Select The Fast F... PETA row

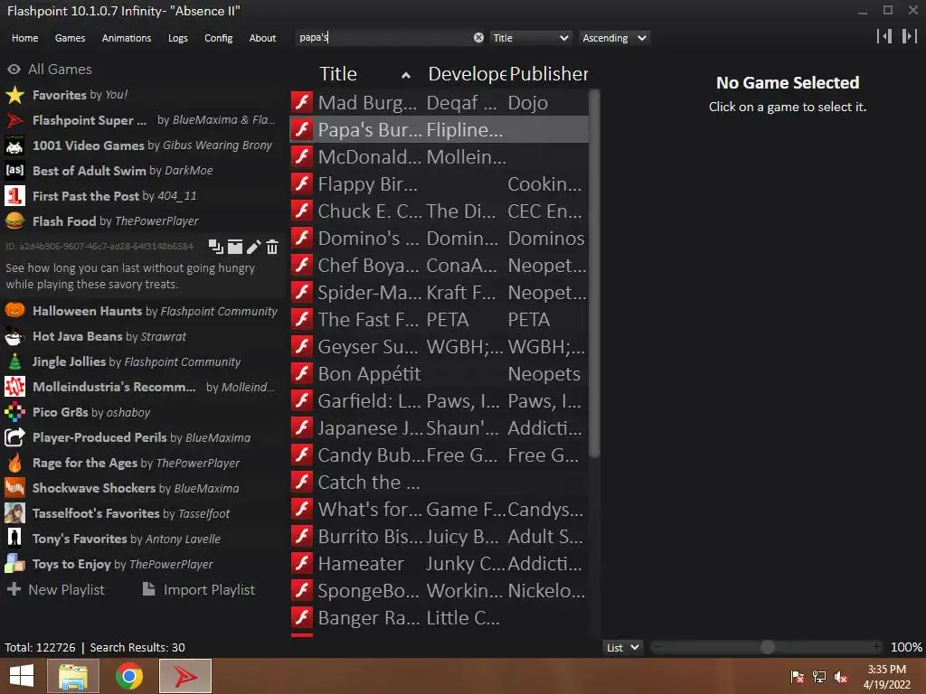(x=439, y=319)
